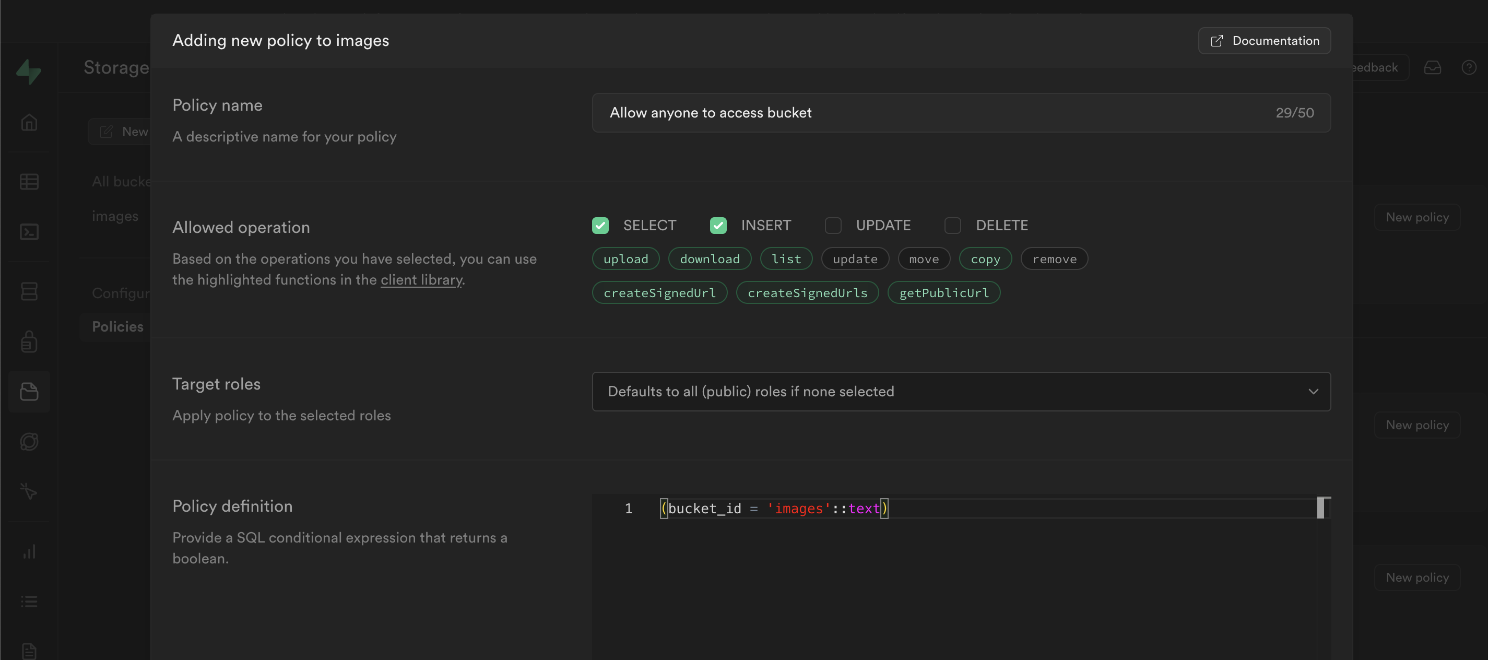The width and height of the screenshot is (1488, 660).
Task: Check the UPDATE operation checkbox
Action: [833, 226]
